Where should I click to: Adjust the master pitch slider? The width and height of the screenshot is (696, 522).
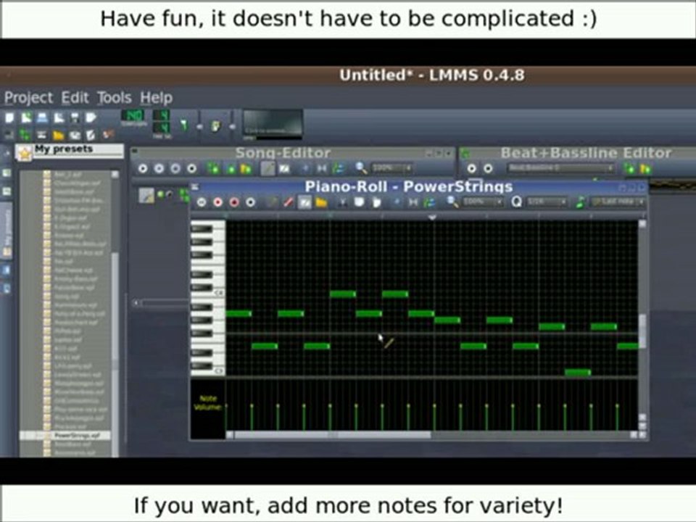(232, 126)
